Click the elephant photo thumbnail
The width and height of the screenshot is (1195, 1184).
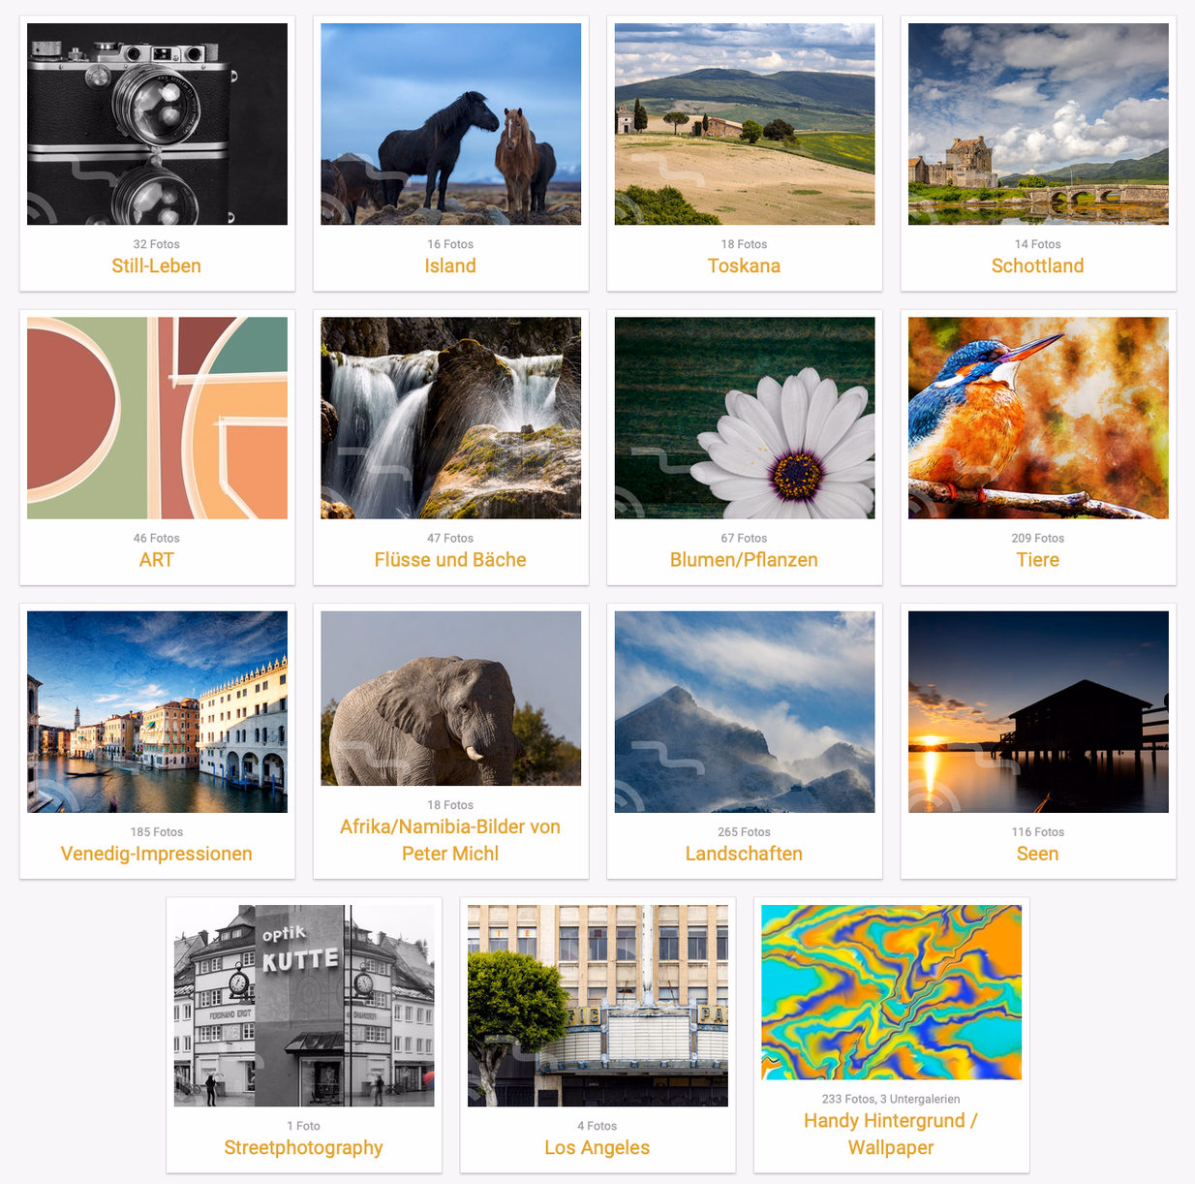click(451, 698)
